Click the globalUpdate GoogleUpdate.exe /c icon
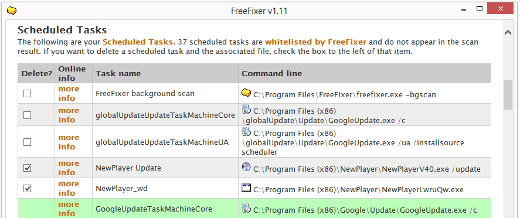This screenshot has height=218, width=520. pos(246,109)
